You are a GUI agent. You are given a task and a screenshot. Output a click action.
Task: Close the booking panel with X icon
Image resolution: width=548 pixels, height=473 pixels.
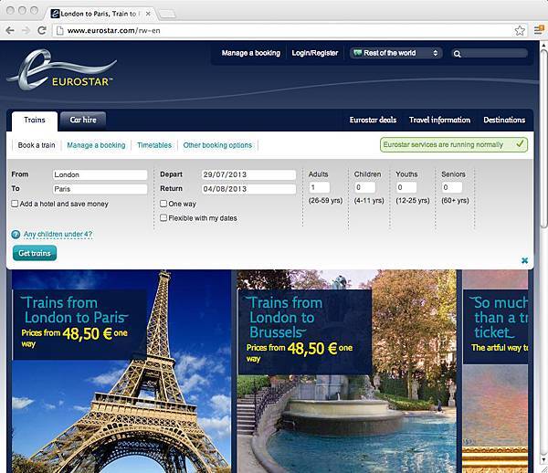pos(524,260)
